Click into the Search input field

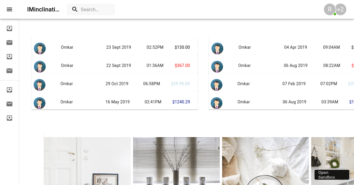(96, 9)
